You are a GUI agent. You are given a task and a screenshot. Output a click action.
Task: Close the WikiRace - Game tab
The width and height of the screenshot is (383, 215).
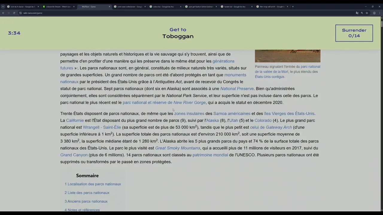[110, 7]
